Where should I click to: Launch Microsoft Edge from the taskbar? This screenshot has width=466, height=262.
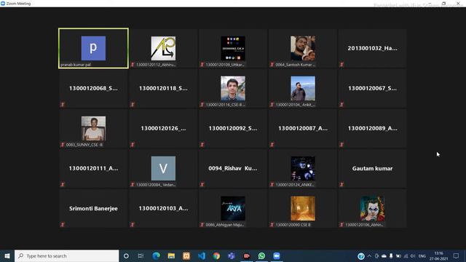tap(156, 255)
